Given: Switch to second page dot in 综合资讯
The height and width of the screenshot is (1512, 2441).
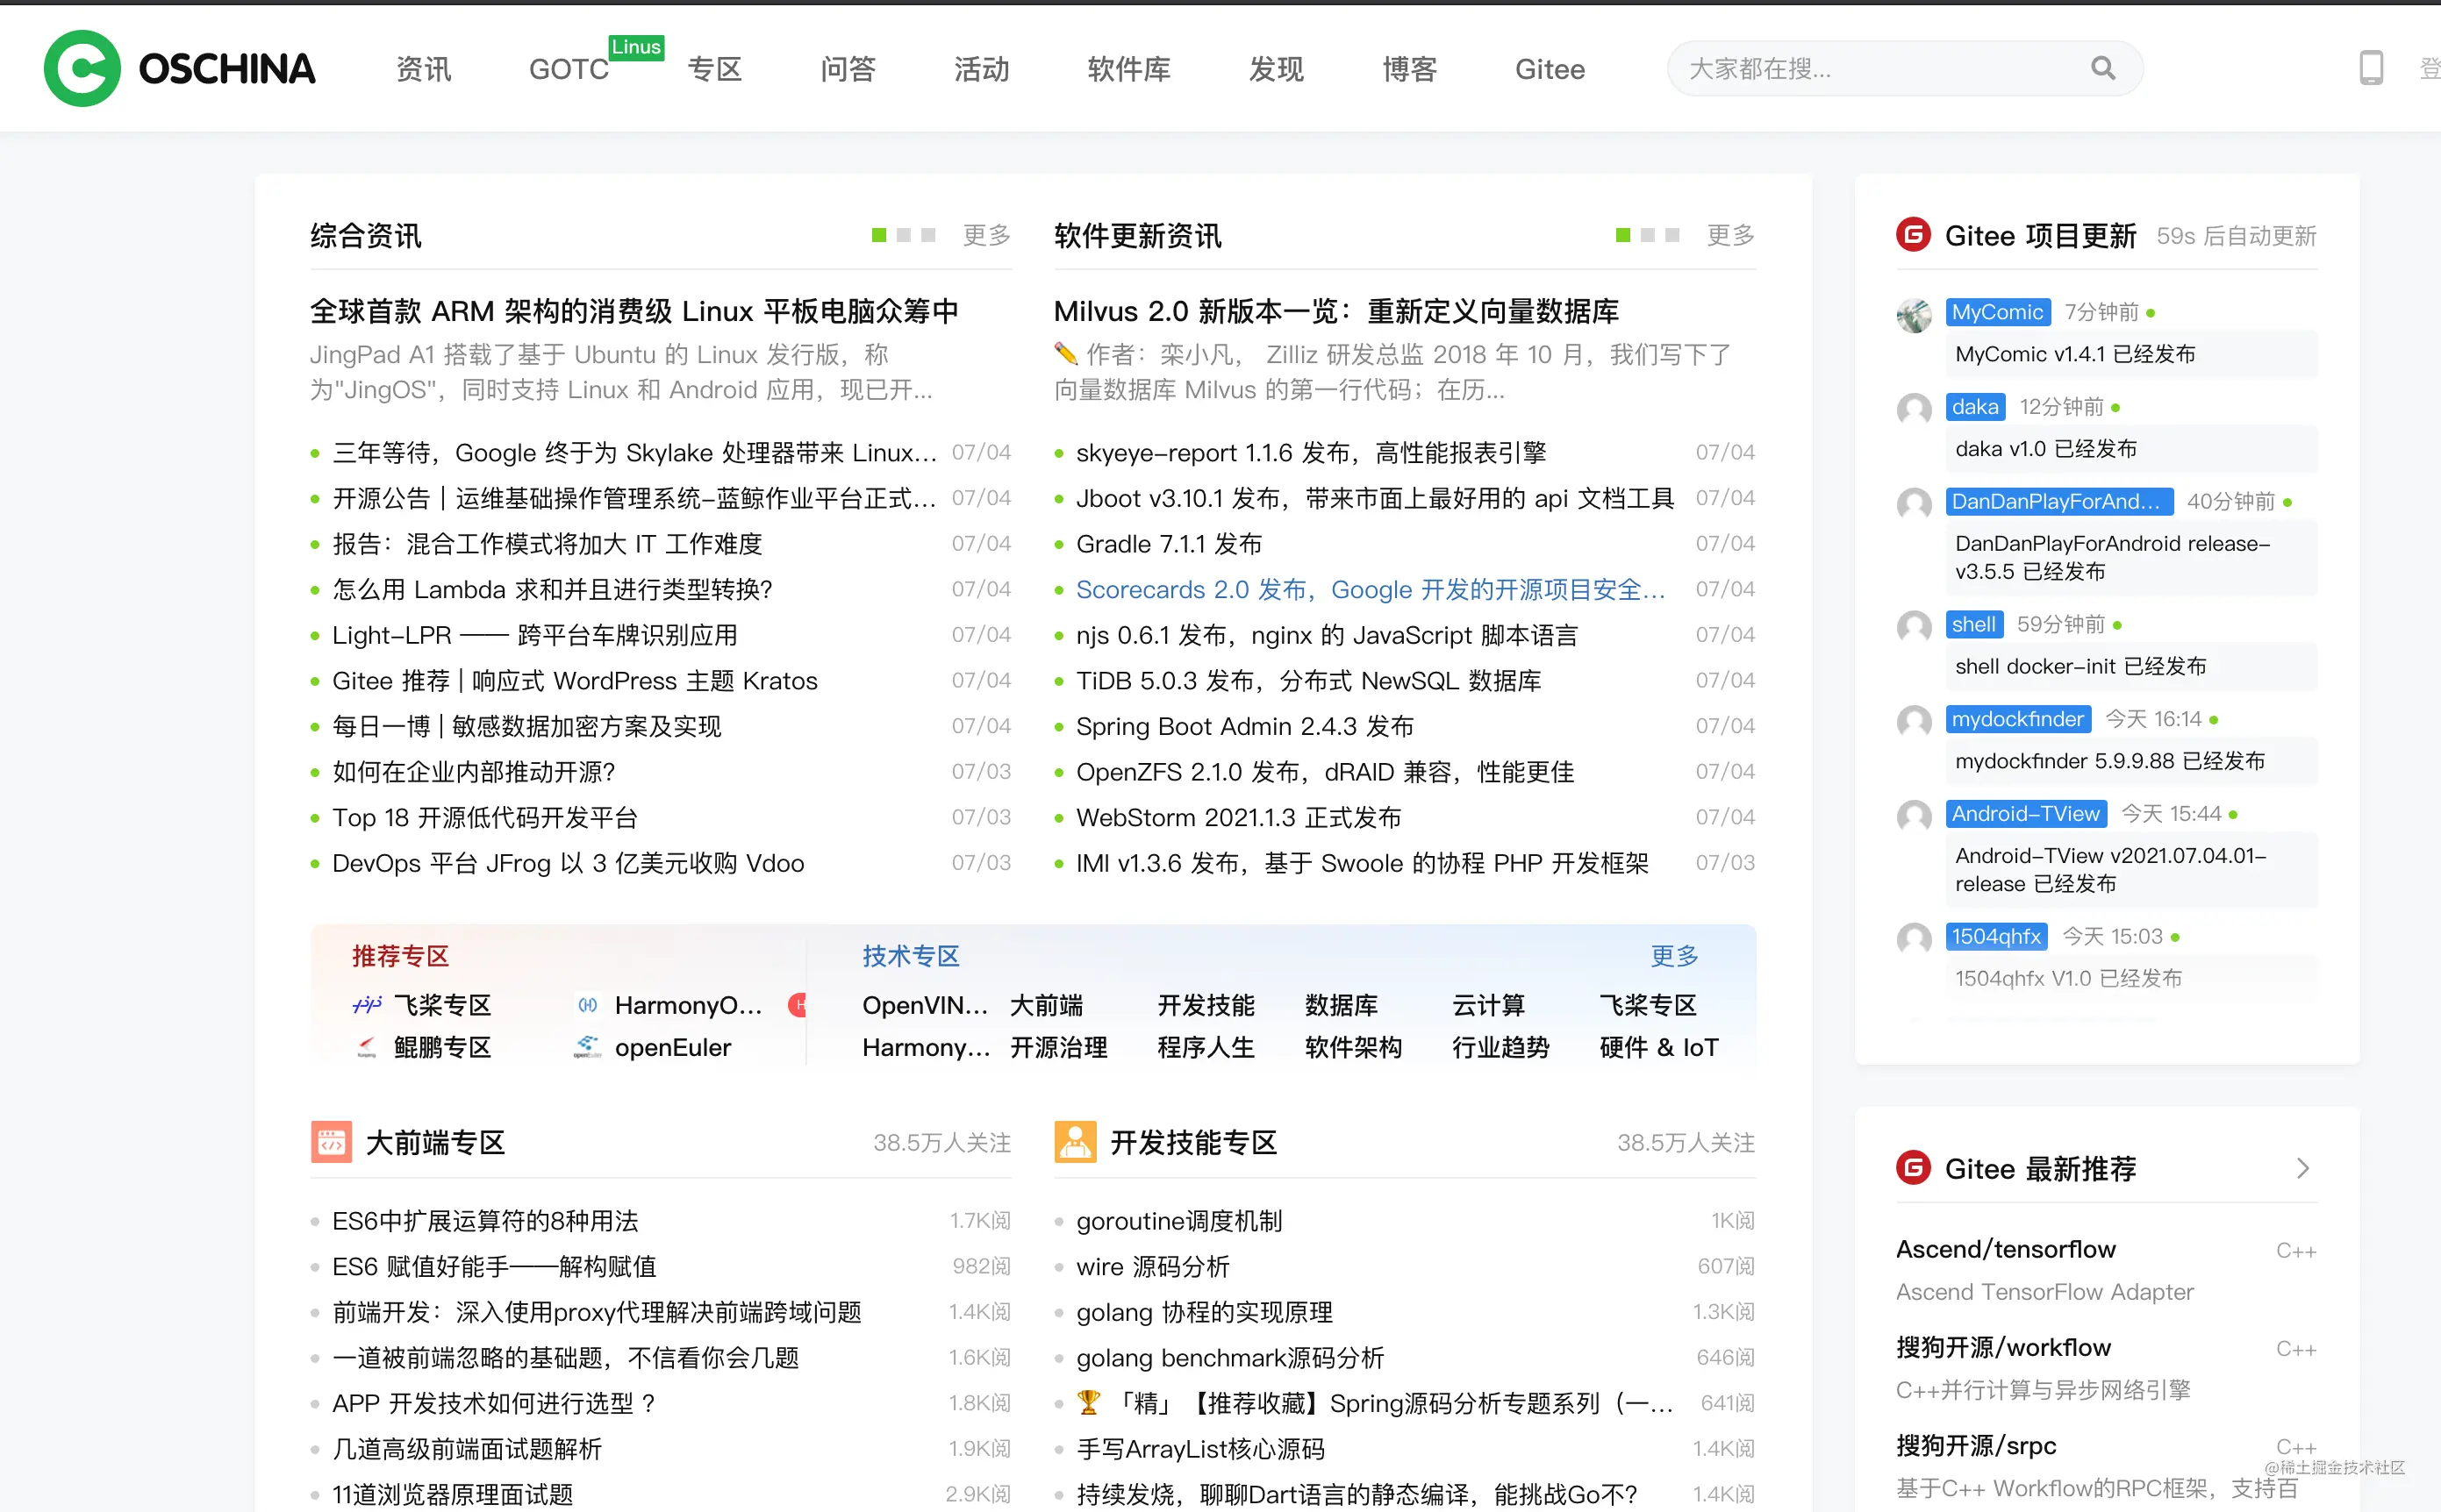Looking at the screenshot, I should (904, 235).
